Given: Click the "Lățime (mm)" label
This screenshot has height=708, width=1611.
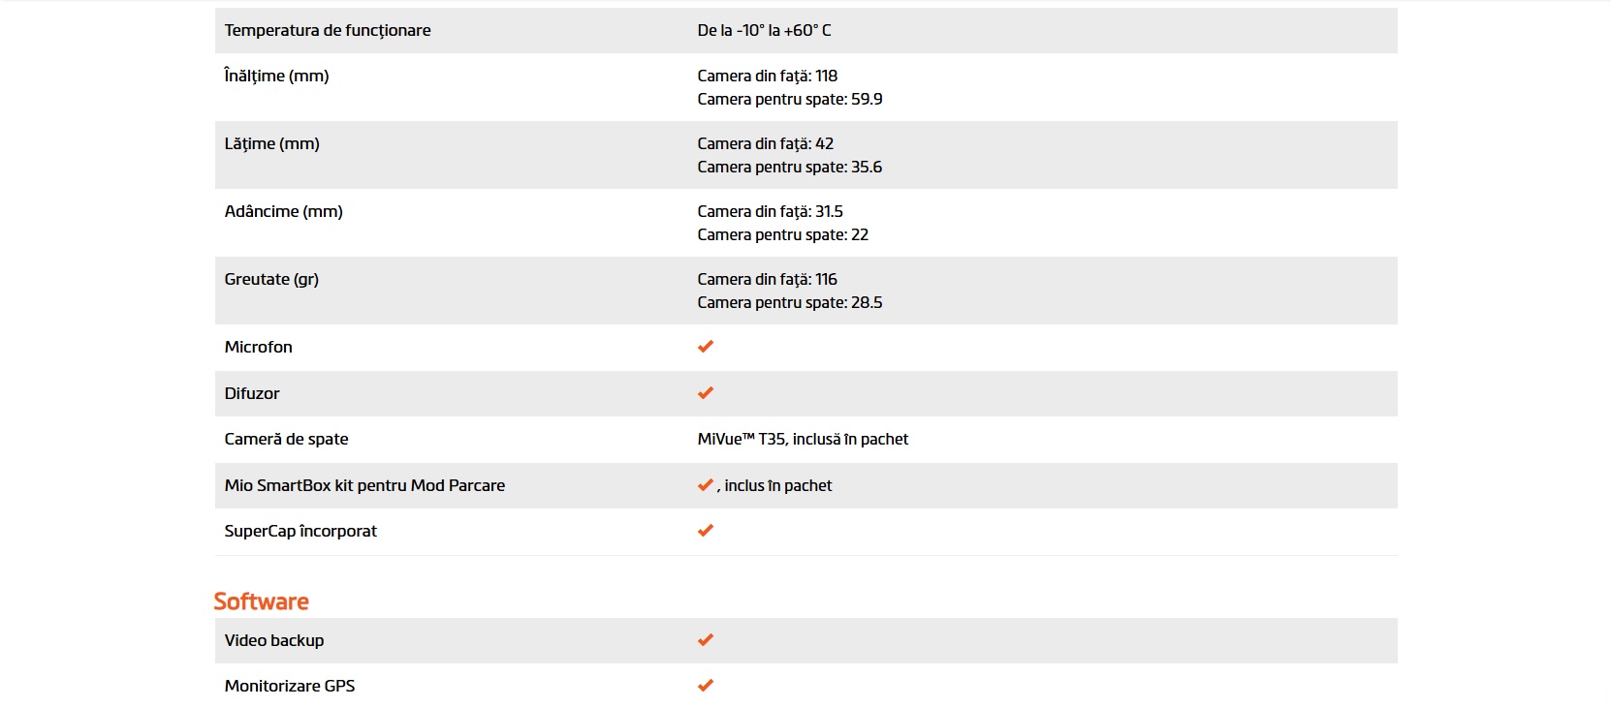Looking at the screenshot, I should [271, 143].
